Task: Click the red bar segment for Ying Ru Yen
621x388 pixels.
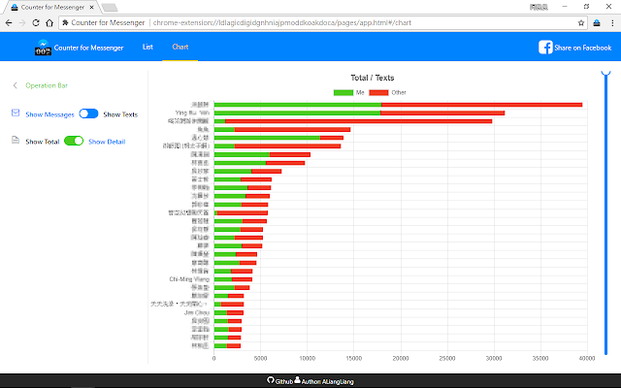Action: 442,113
